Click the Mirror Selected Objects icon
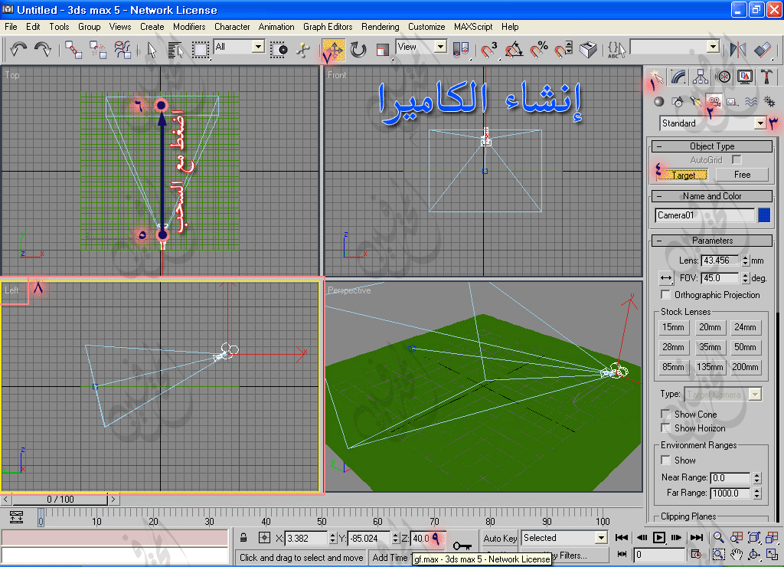The width and height of the screenshot is (784, 567). (x=737, y=50)
